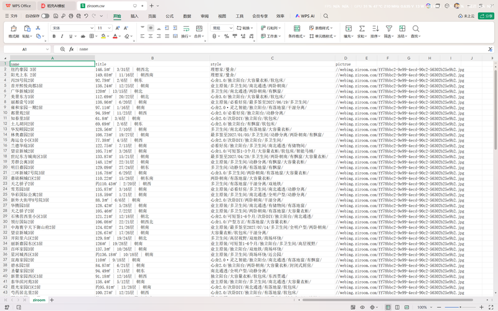Click the Sum (求和) sigma icon
Screen dimensions: 498x311
362,29
